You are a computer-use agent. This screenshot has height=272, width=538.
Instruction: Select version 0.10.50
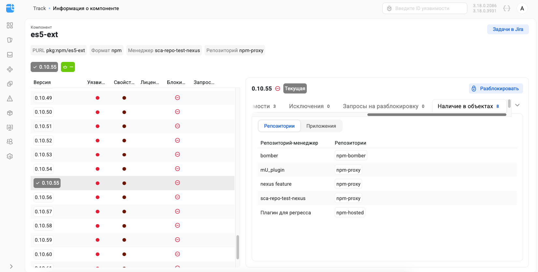[x=43, y=112]
